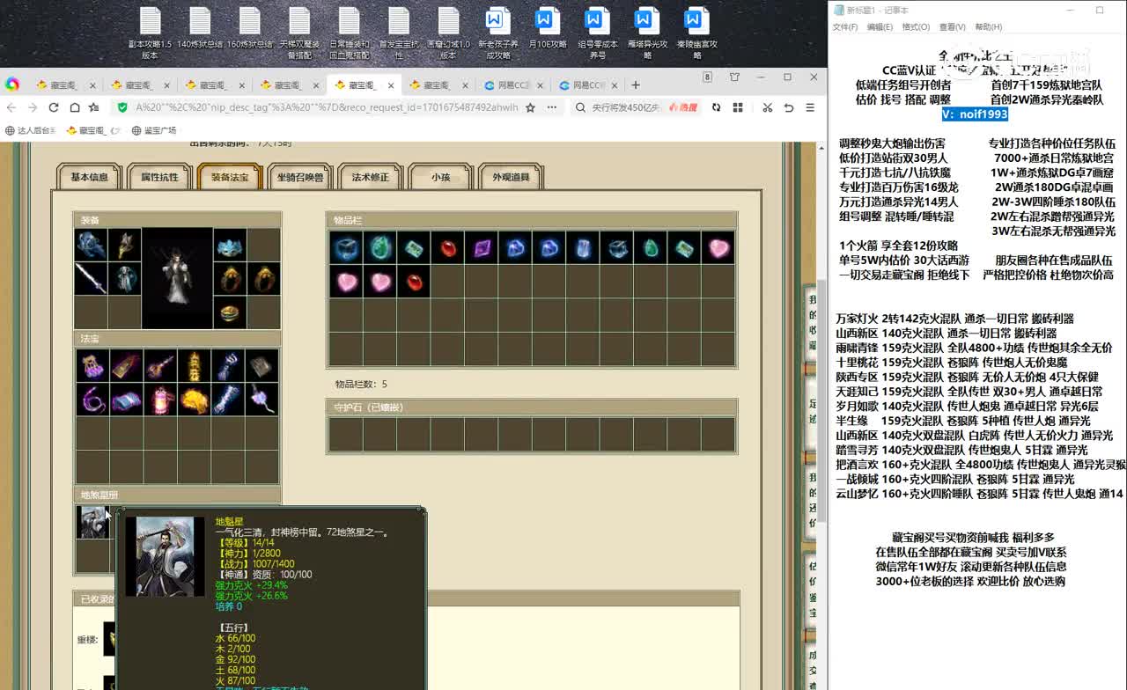The height and width of the screenshot is (690, 1127).
Task: Select the sword weapon in equipment slots
Action: 91,278
